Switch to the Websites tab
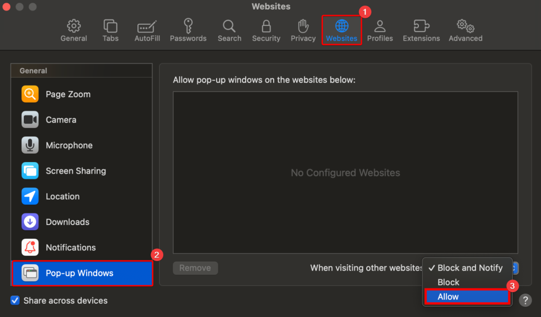The height and width of the screenshot is (317, 541). point(341,29)
